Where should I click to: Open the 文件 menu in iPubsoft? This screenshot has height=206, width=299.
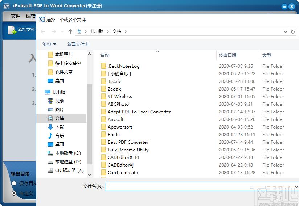point(16,16)
